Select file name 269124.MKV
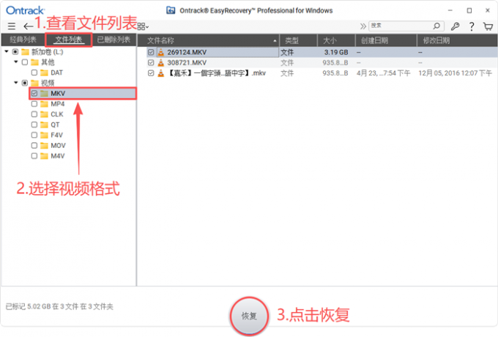The height and width of the screenshot is (337, 498). 187,52
